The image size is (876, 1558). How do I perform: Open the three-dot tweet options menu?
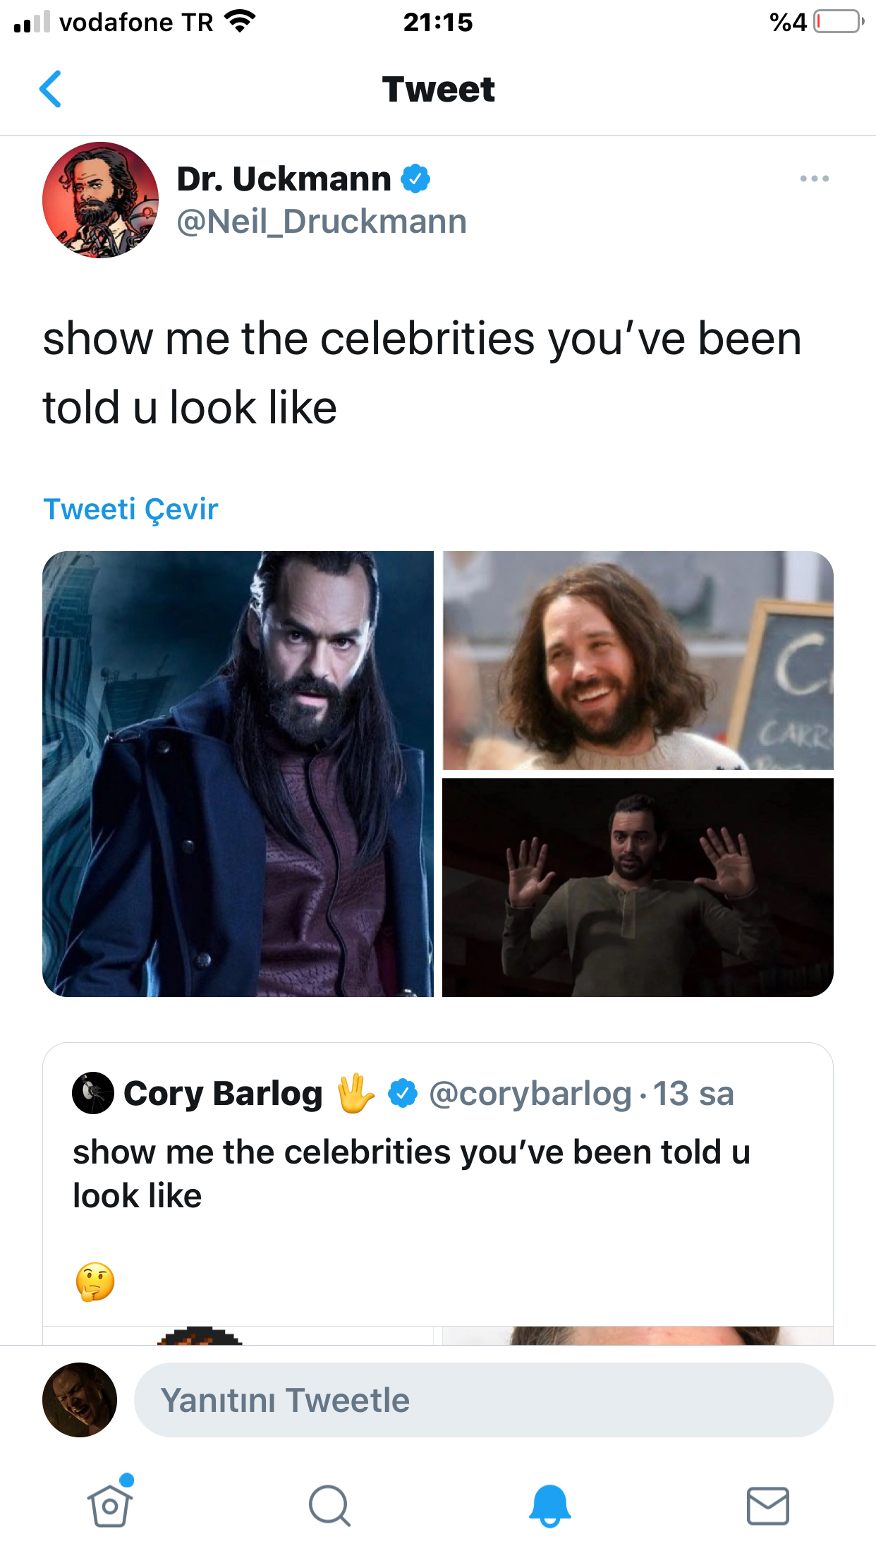tap(814, 179)
